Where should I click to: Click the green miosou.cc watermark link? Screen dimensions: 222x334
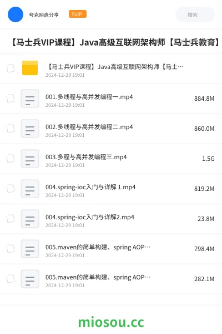pyautogui.click(x=111, y=322)
